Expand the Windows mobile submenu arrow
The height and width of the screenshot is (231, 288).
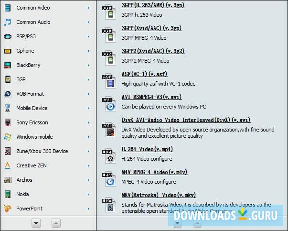[88, 137]
